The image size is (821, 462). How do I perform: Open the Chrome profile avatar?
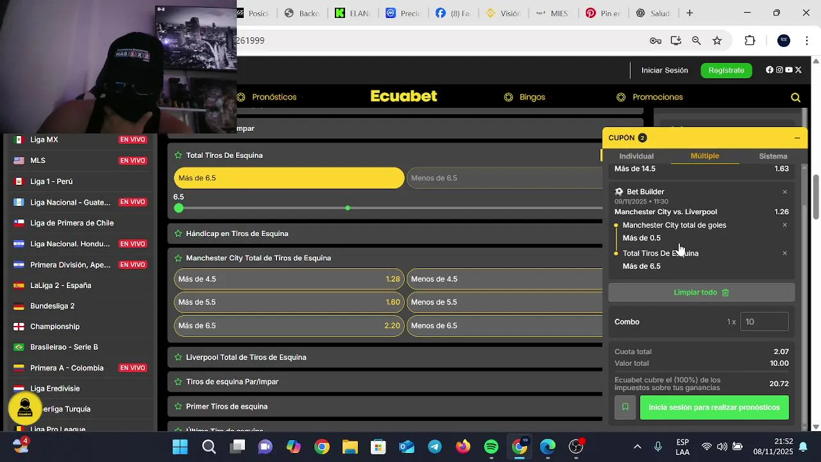coord(784,40)
